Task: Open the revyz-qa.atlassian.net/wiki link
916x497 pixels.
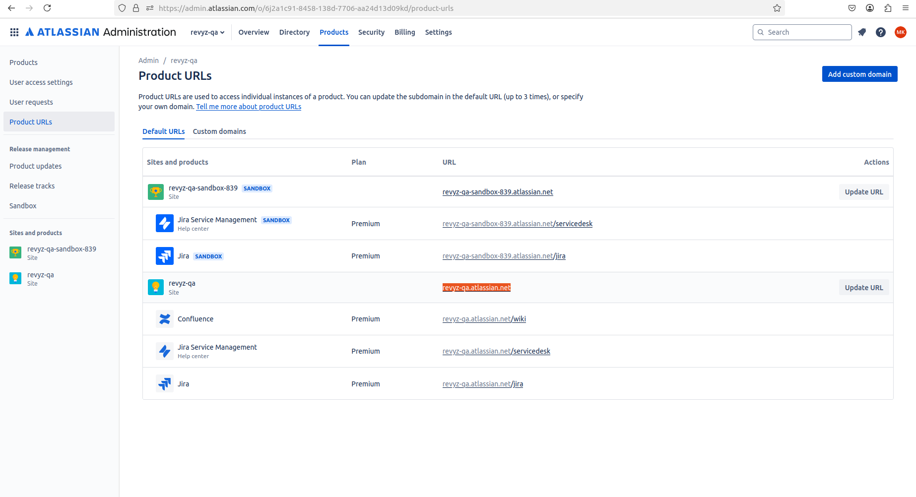Action: (484, 319)
